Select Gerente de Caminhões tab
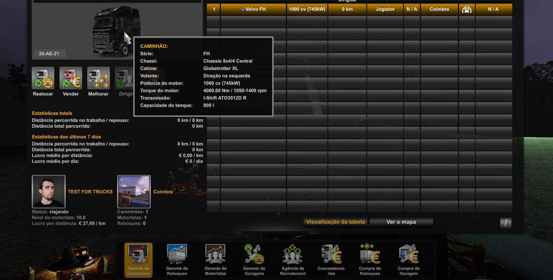The width and height of the screenshot is (553, 280). point(138,259)
